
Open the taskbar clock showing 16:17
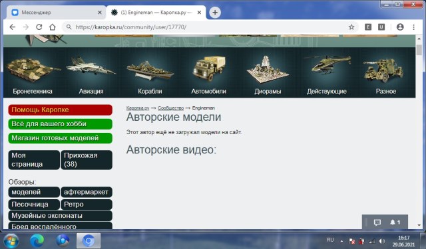(x=403, y=241)
